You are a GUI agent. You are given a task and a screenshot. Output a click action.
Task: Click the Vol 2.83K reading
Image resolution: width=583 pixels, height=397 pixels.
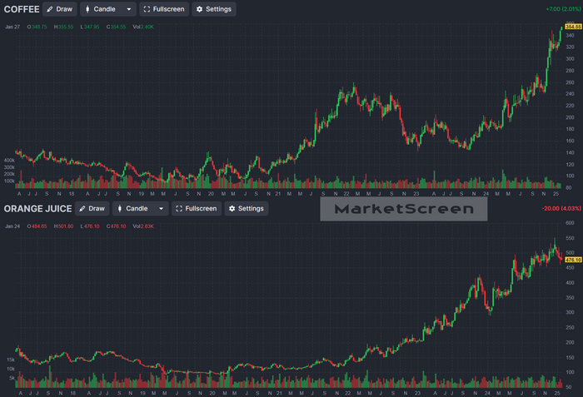click(x=143, y=226)
